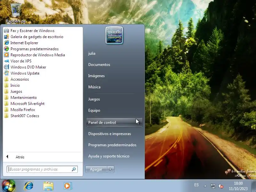The image size is (256, 192).
Task: Open Internet Explorer from taskbar
Action: (x=28, y=186)
